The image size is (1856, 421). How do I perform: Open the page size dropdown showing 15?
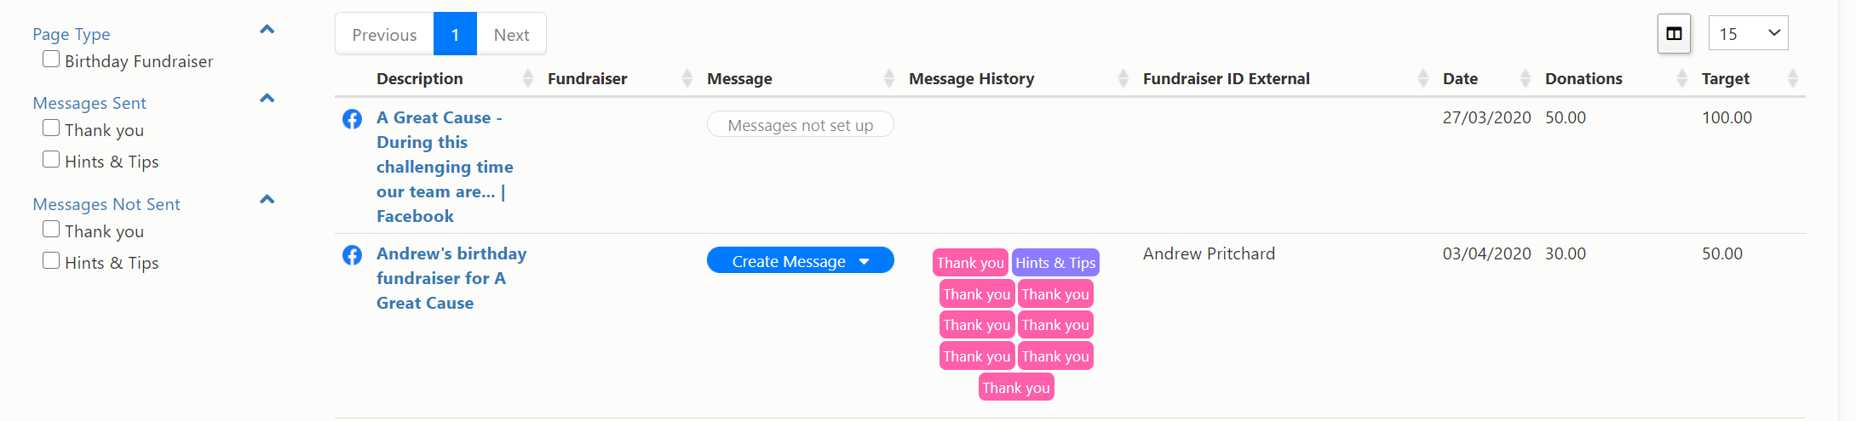(x=1748, y=34)
